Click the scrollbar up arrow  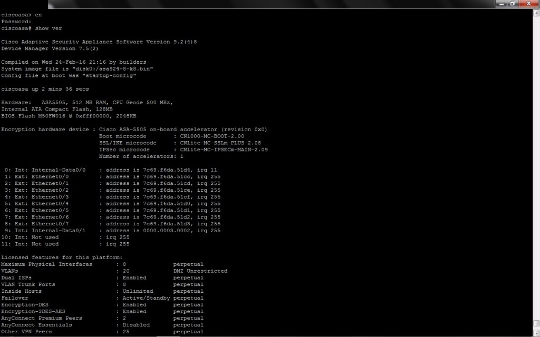(536, 13)
